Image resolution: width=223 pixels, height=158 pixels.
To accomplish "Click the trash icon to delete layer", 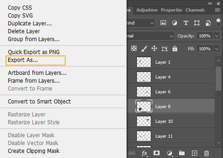I will click(207, 153).
